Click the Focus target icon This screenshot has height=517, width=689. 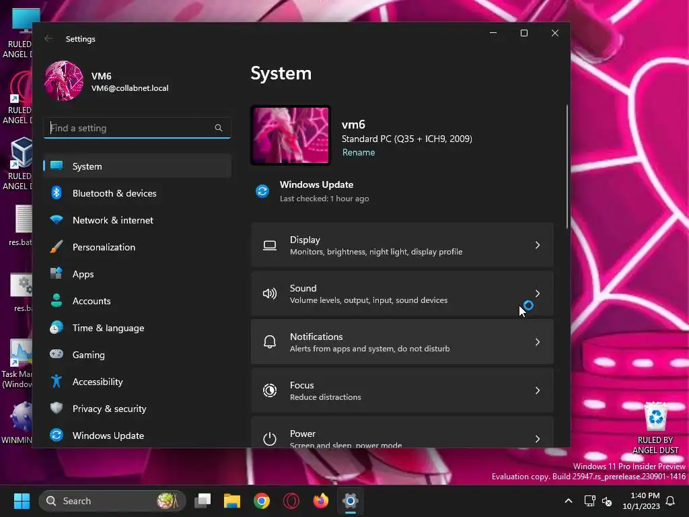270,390
